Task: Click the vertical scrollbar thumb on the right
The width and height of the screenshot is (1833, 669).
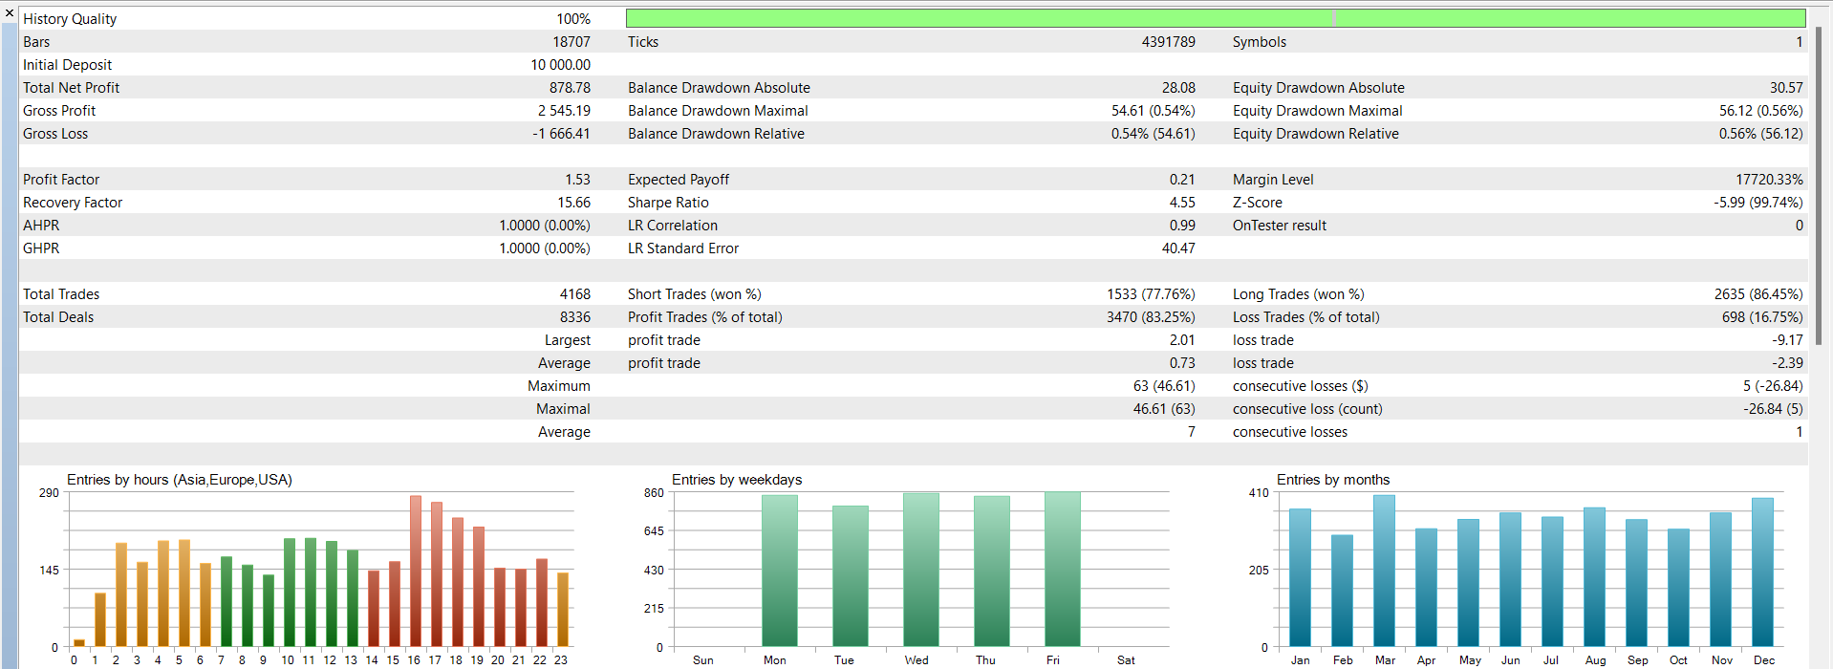Action: pyautogui.click(x=1819, y=186)
